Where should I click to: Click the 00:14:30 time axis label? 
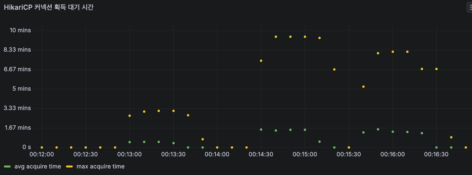coord(261,154)
